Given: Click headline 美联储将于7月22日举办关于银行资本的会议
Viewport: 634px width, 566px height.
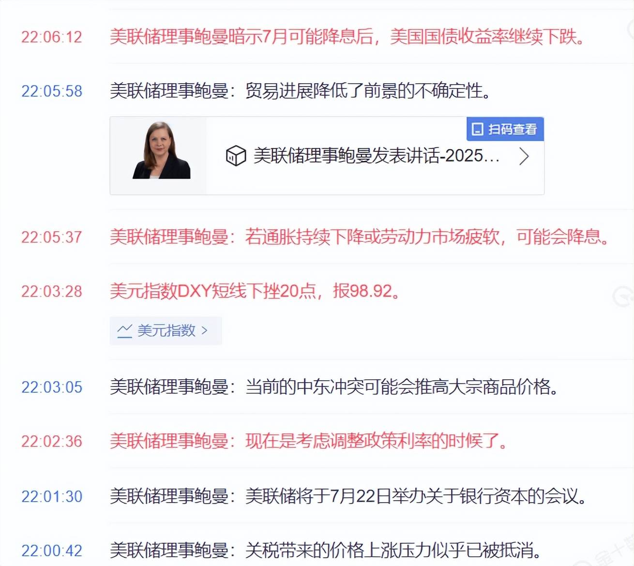Looking at the screenshot, I should pyautogui.click(x=348, y=496).
